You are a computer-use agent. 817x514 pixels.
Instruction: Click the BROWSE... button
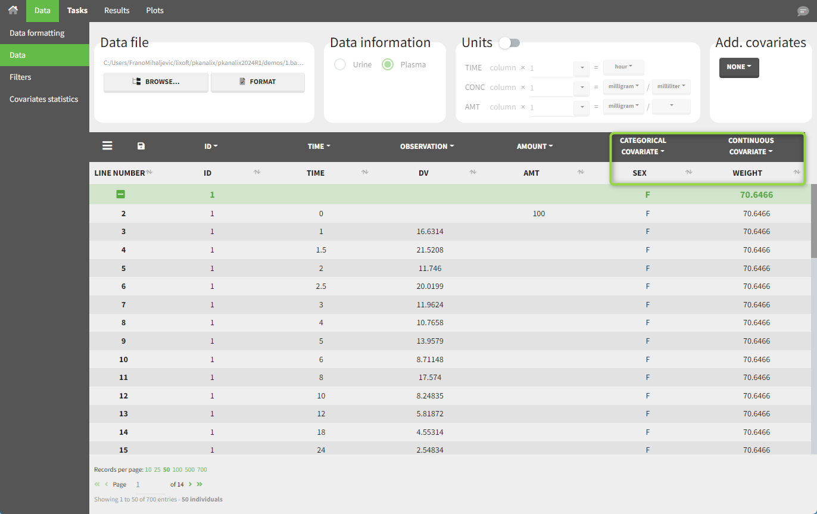click(x=156, y=82)
